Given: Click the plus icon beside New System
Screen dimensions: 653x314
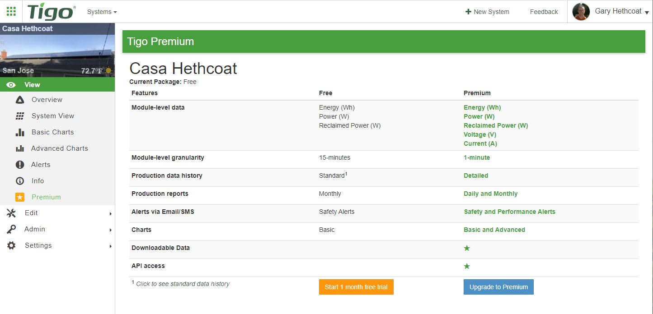Looking at the screenshot, I should tap(468, 12).
